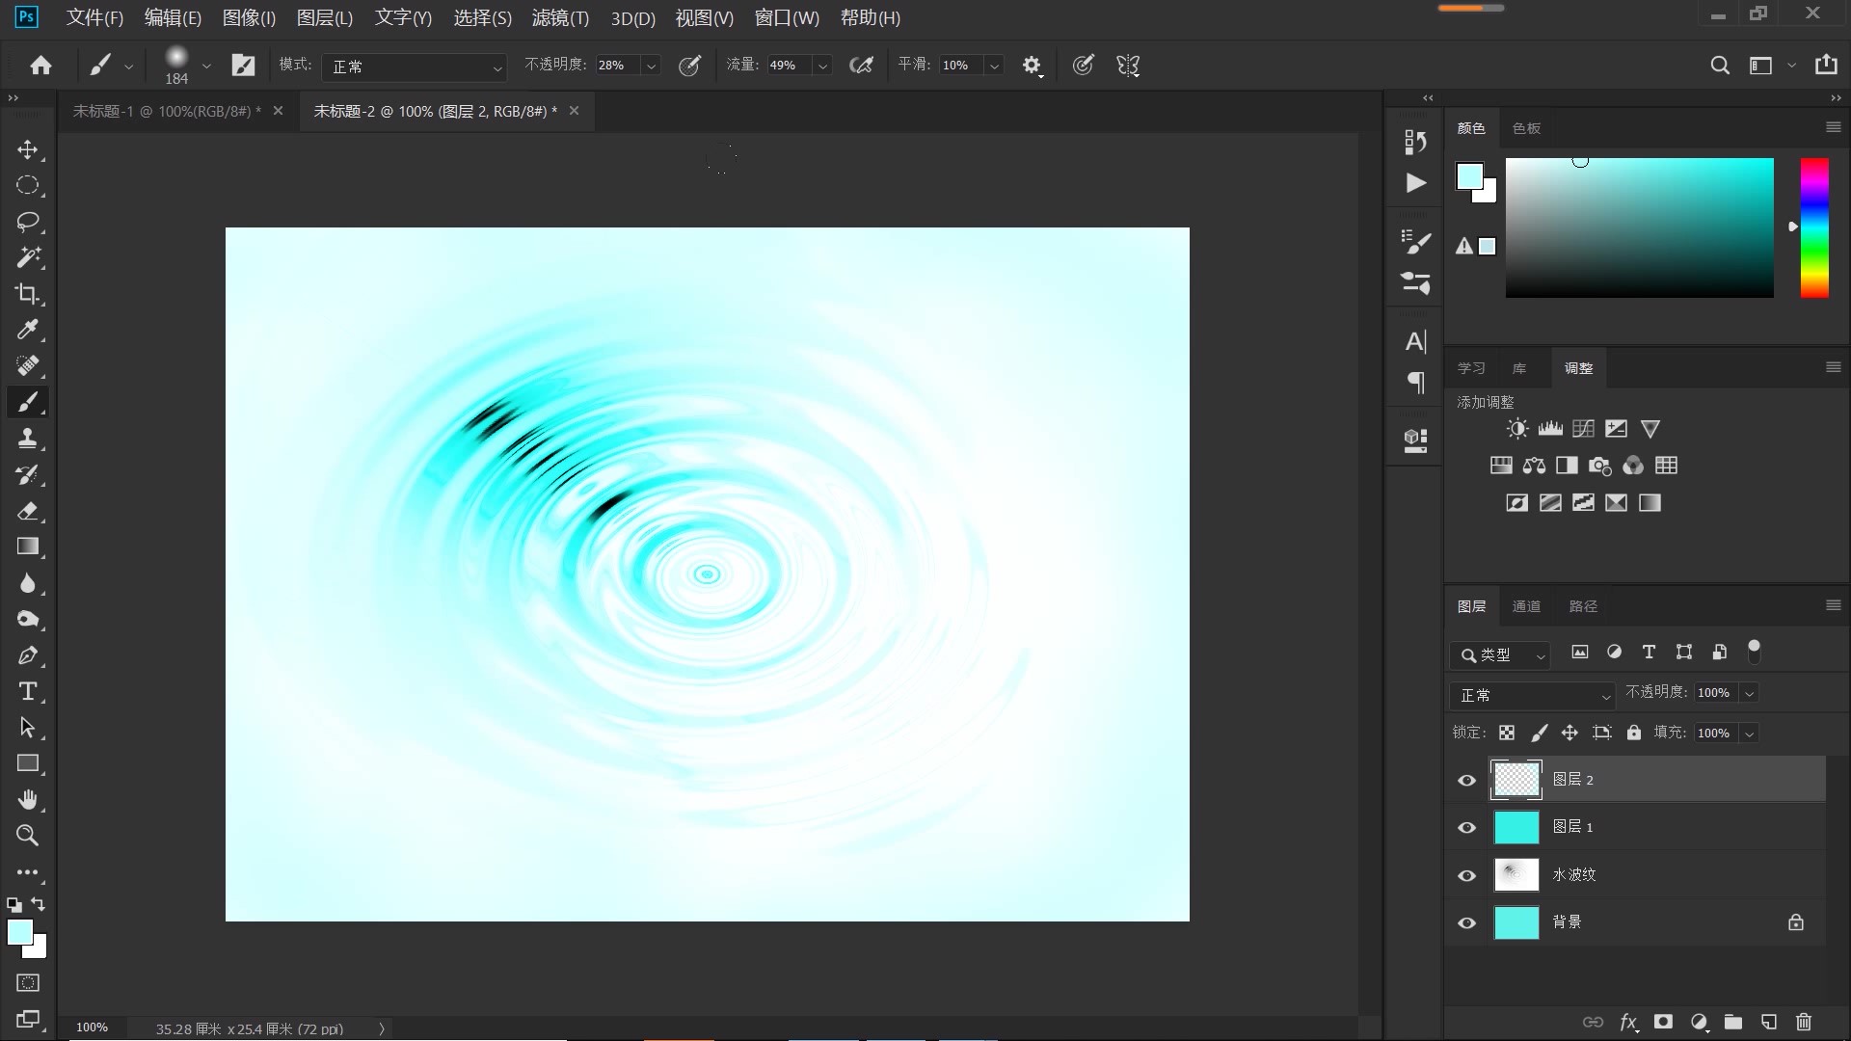Toggle visibility of 背景 layer
Image resolution: width=1851 pixels, height=1041 pixels.
[1466, 922]
